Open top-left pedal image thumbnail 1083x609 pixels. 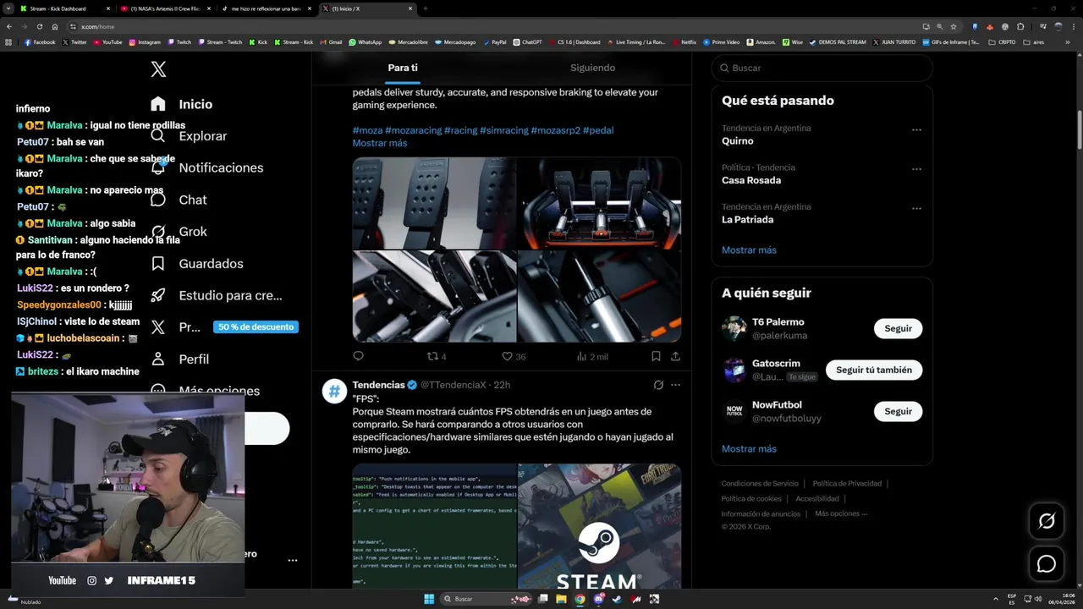click(434, 203)
